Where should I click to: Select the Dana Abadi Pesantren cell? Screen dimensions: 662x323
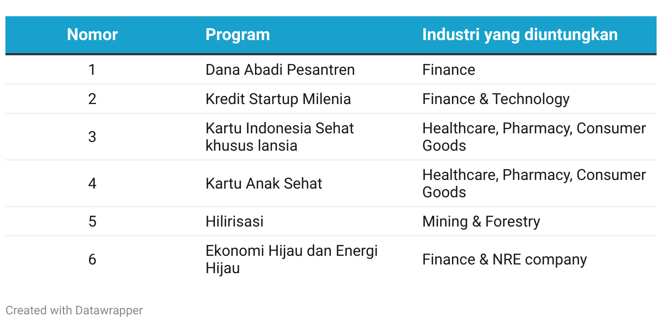[x=280, y=70]
